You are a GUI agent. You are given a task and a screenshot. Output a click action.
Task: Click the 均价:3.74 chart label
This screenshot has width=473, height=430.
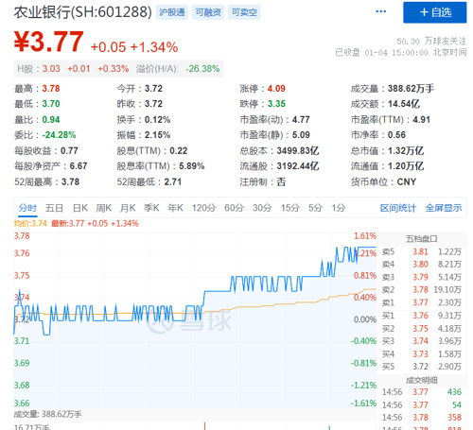coord(30,224)
